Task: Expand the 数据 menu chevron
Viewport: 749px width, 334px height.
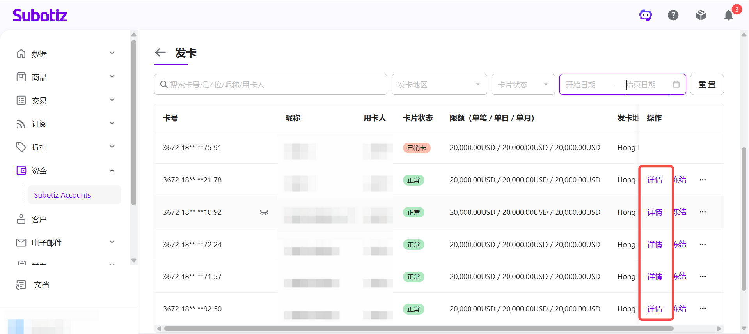Action: click(x=112, y=53)
